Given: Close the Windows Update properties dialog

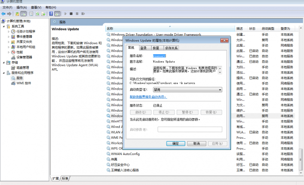Looking at the screenshot, I should coord(224,40).
